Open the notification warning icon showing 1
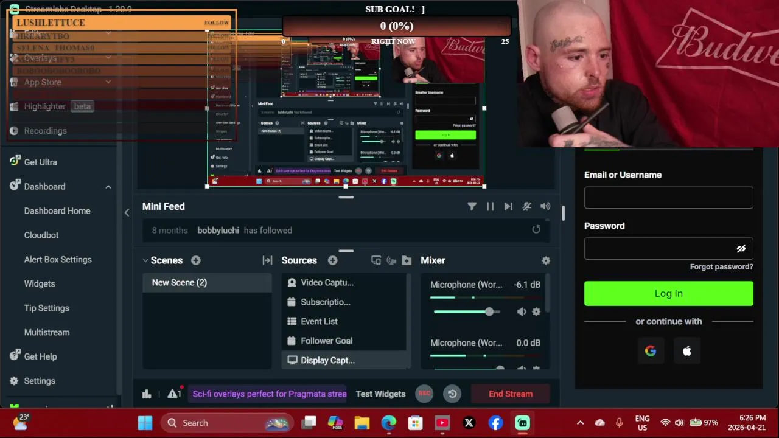 click(x=175, y=393)
